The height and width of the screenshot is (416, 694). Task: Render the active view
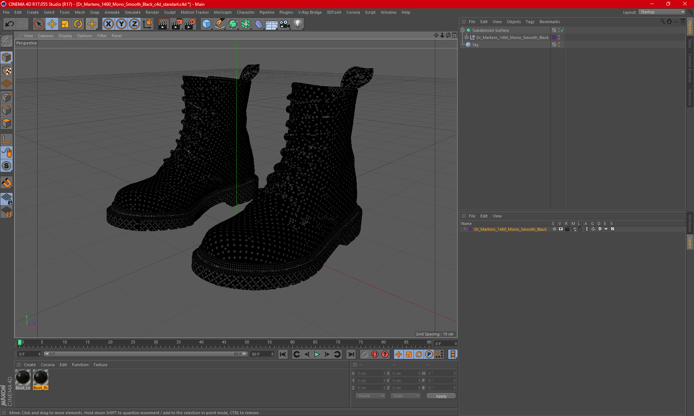[163, 24]
